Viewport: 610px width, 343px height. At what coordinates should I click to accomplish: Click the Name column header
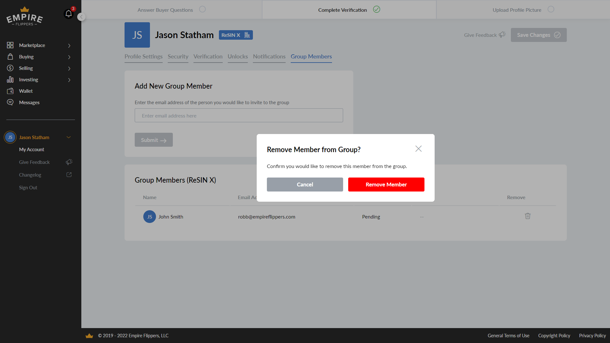click(150, 197)
